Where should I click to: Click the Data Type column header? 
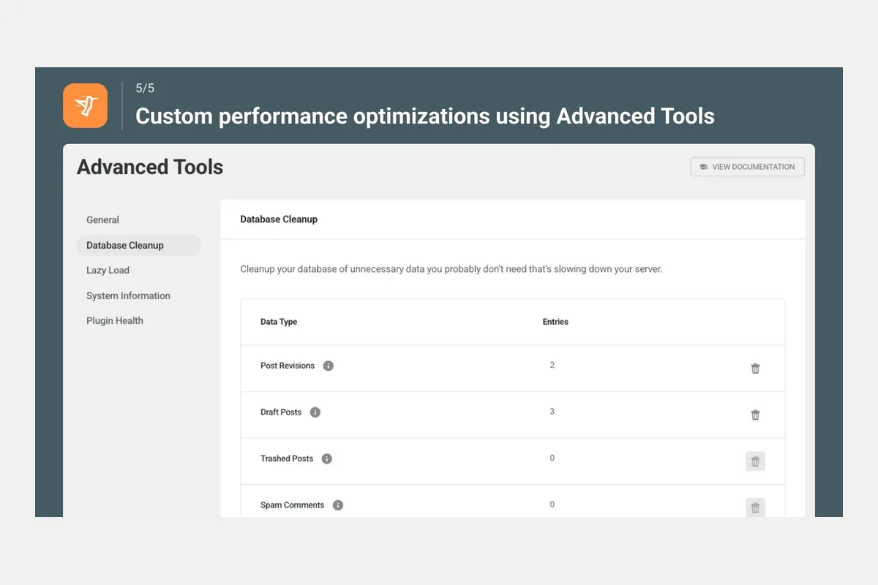pos(279,322)
